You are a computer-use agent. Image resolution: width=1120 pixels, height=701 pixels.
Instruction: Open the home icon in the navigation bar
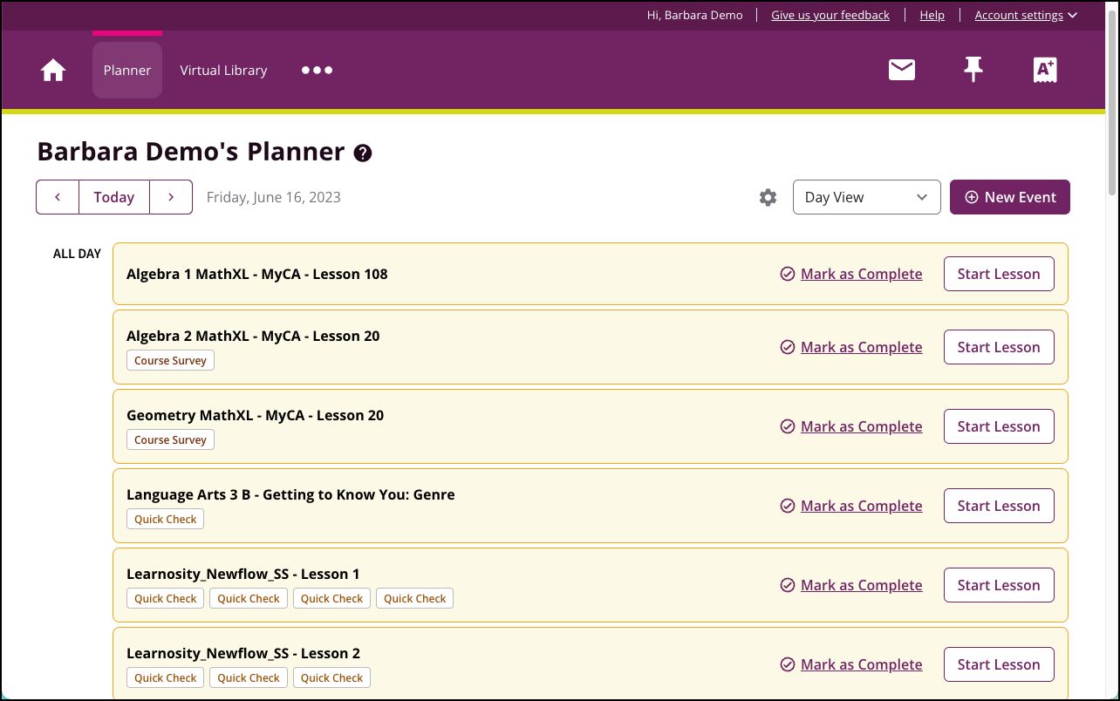52,70
